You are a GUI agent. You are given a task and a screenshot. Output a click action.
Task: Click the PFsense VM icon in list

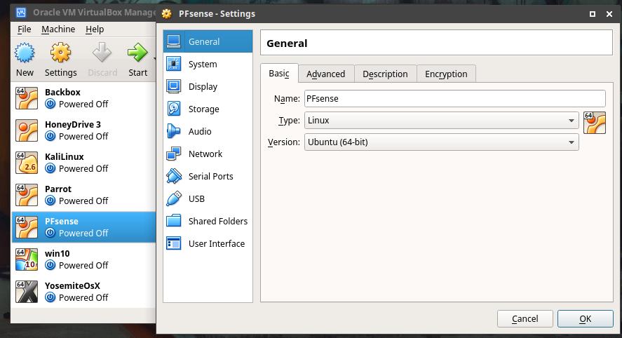[27, 227]
